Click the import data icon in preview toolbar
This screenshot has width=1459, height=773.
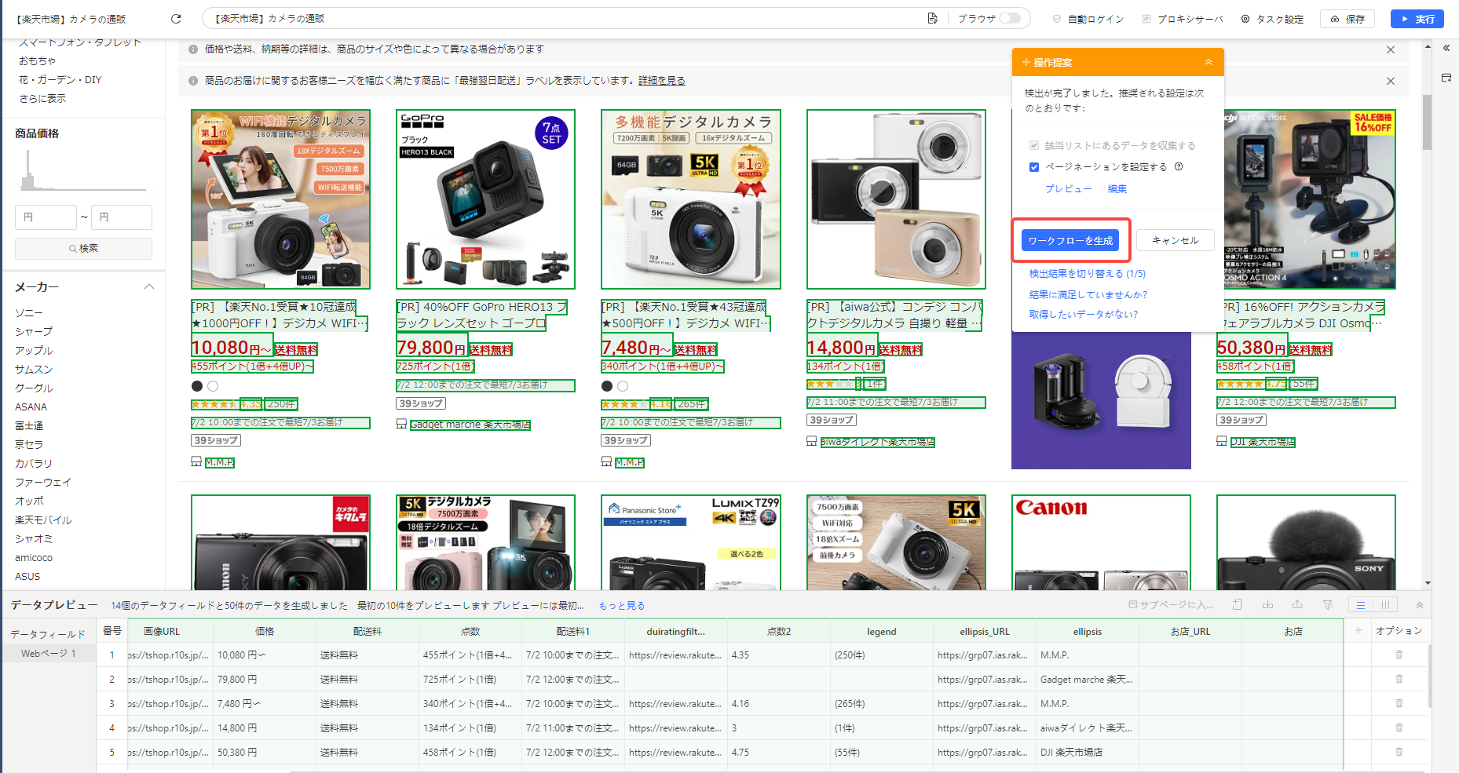(x=1267, y=605)
